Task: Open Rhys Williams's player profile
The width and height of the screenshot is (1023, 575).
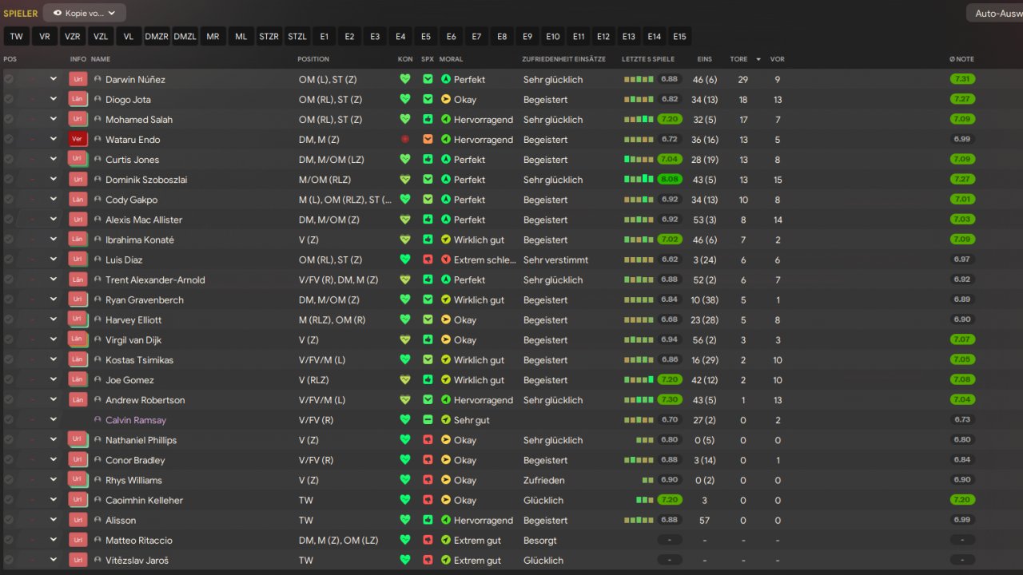Action: pyautogui.click(x=133, y=480)
